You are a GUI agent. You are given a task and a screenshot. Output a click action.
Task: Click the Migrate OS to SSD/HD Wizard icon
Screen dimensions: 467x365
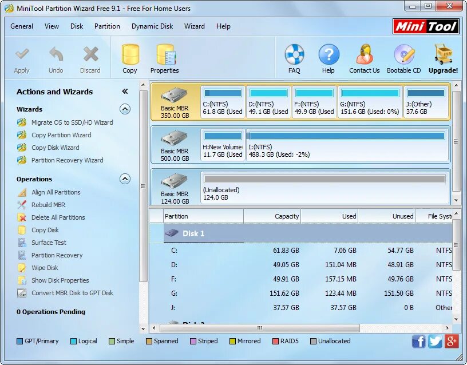click(x=21, y=122)
